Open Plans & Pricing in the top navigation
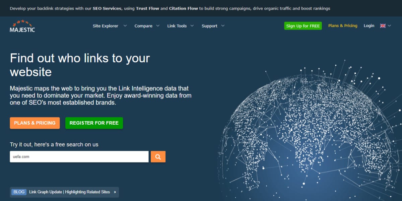This screenshot has height=201, width=402. (343, 26)
